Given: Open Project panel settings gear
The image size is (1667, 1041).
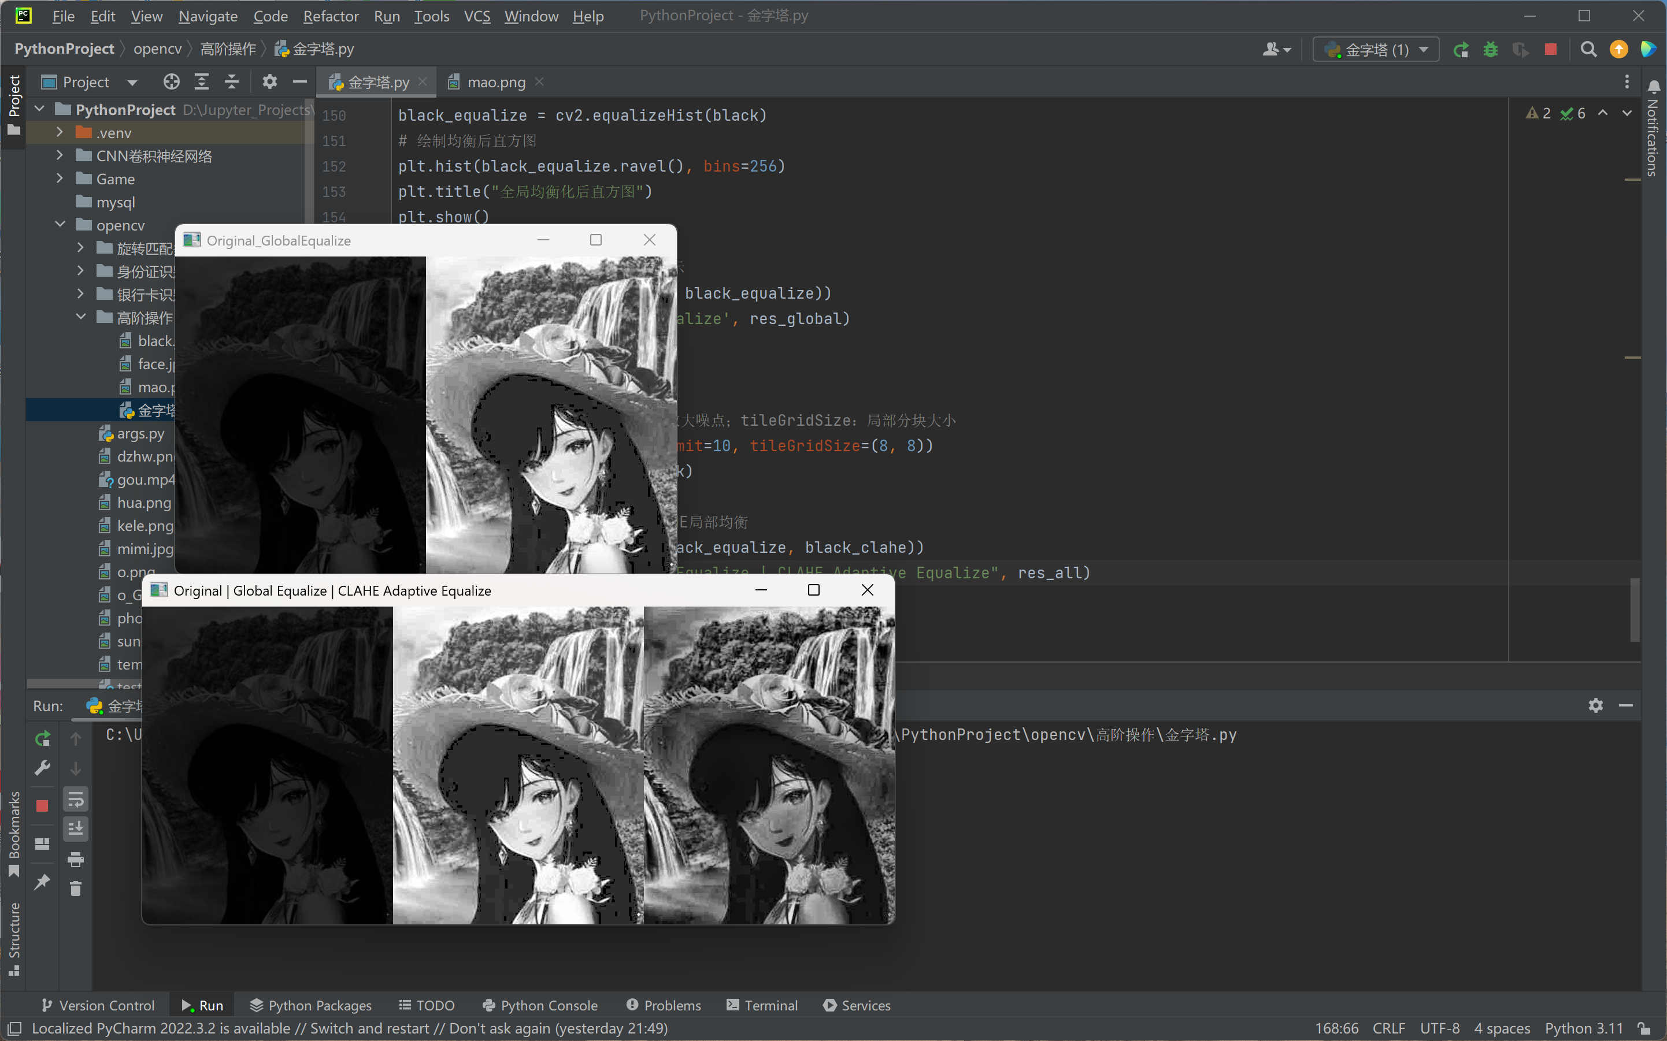Looking at the screenshot, I should pos(270,82).
